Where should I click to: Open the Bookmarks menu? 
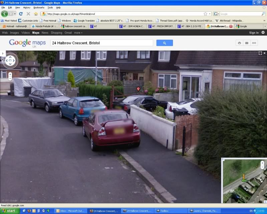click(39, 7)
